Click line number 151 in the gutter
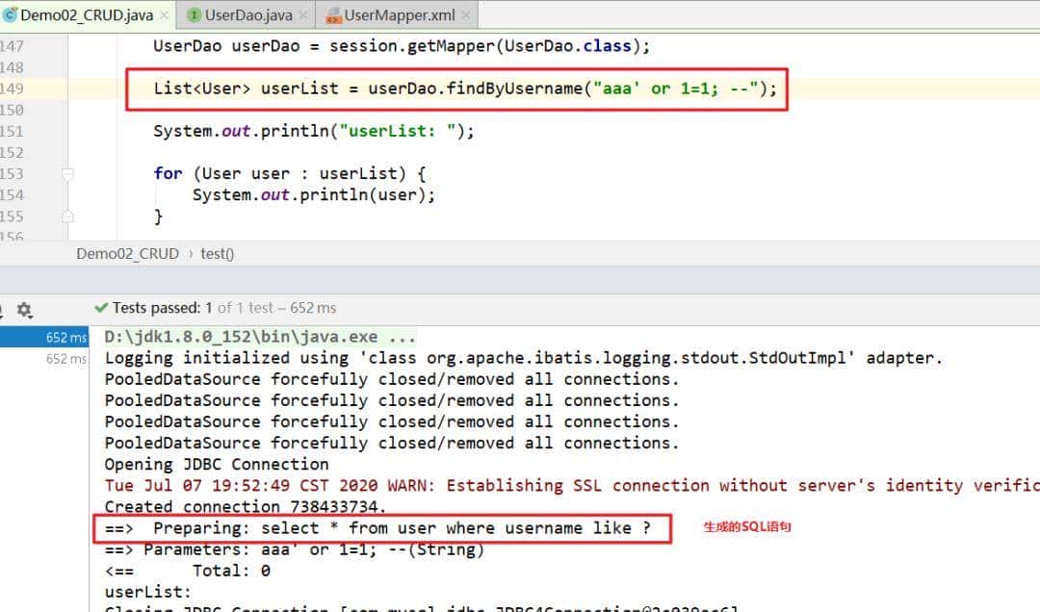Image resolution: width=1040 pixels, height=612 pixels. (12, 131)
